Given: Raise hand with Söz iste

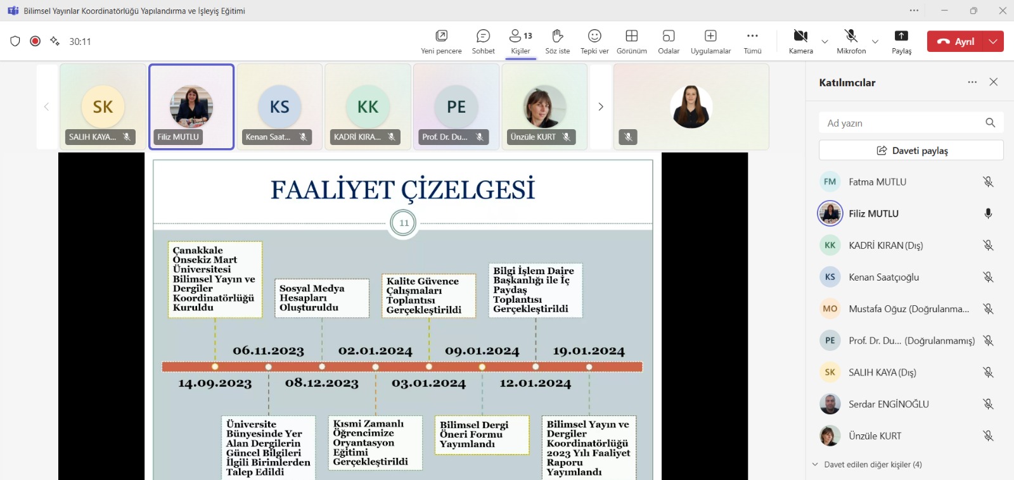Looking at the screenshot, I should point(557,41).
